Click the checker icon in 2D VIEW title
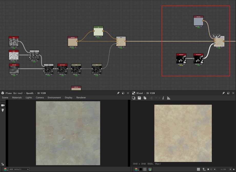The height and width of the screenshot is (172, 236). pyautogui.click(x=134, y=93)
